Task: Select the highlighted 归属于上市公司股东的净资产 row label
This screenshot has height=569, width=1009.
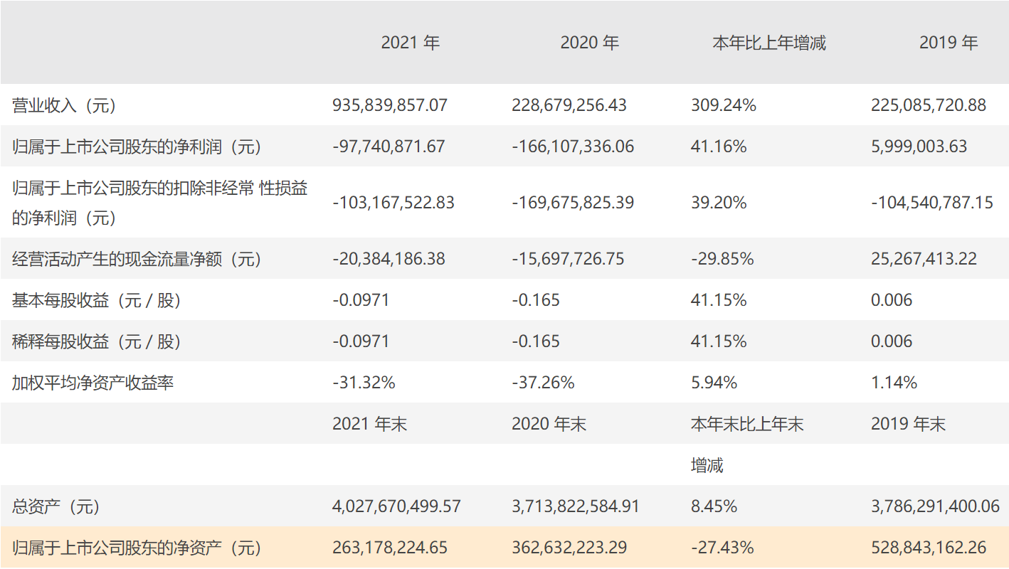Action: [x=137, y=548]
